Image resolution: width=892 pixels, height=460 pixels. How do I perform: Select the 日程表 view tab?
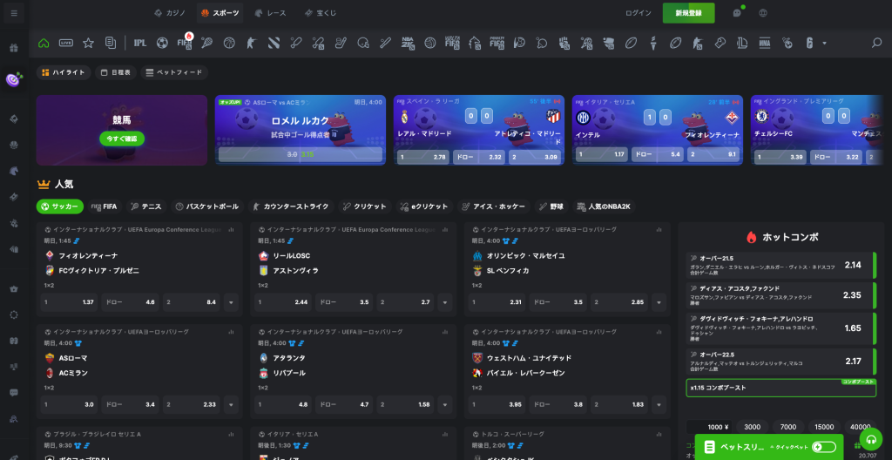116,73
